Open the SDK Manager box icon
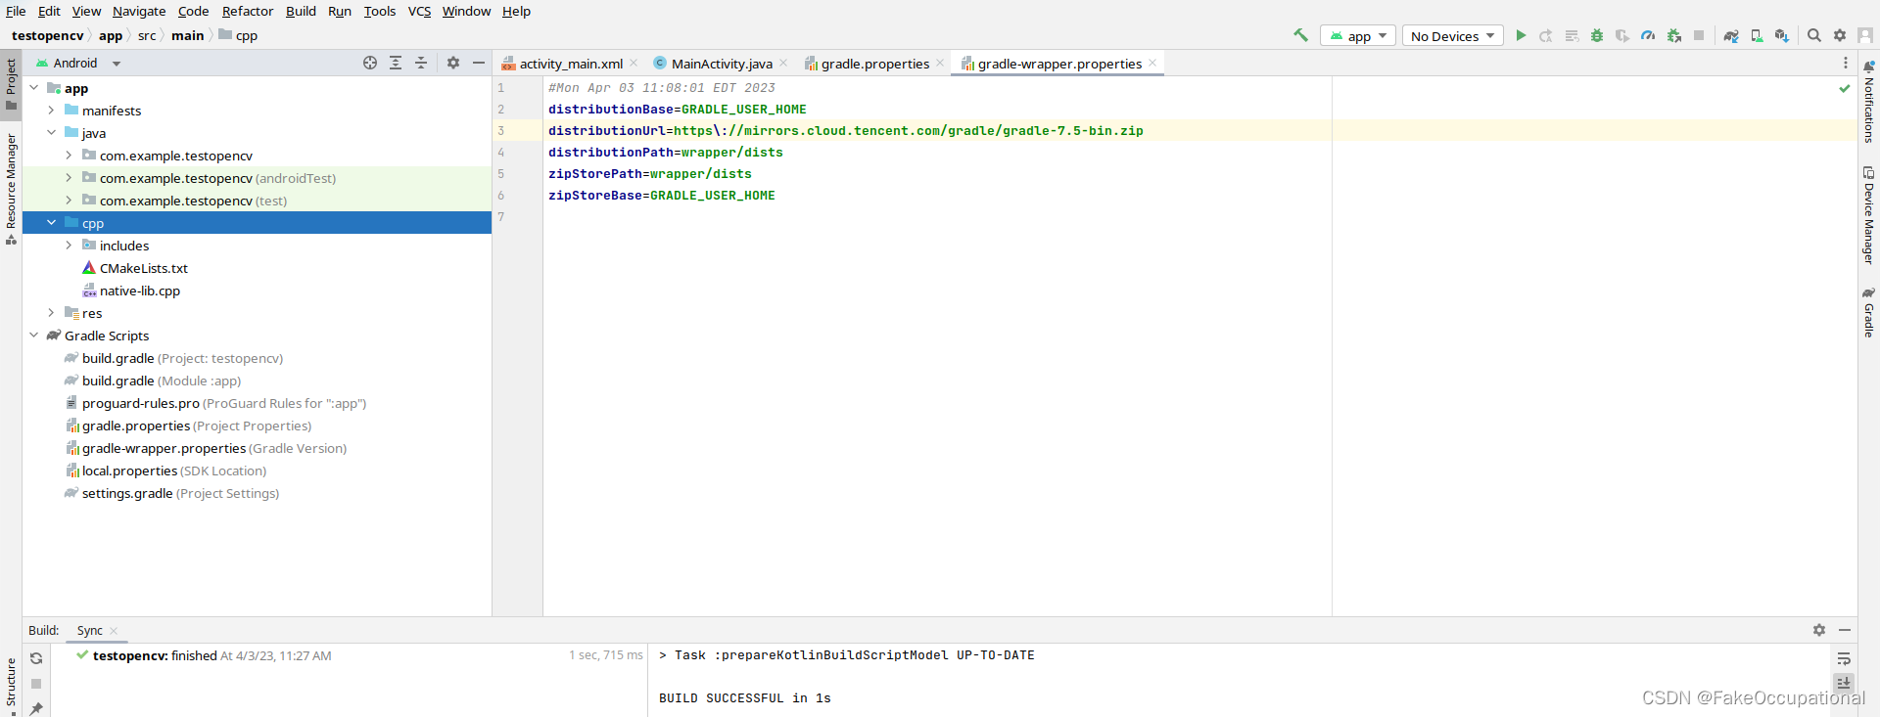This screenshot has height=717, width=1880. click(x=1782, y=35)
